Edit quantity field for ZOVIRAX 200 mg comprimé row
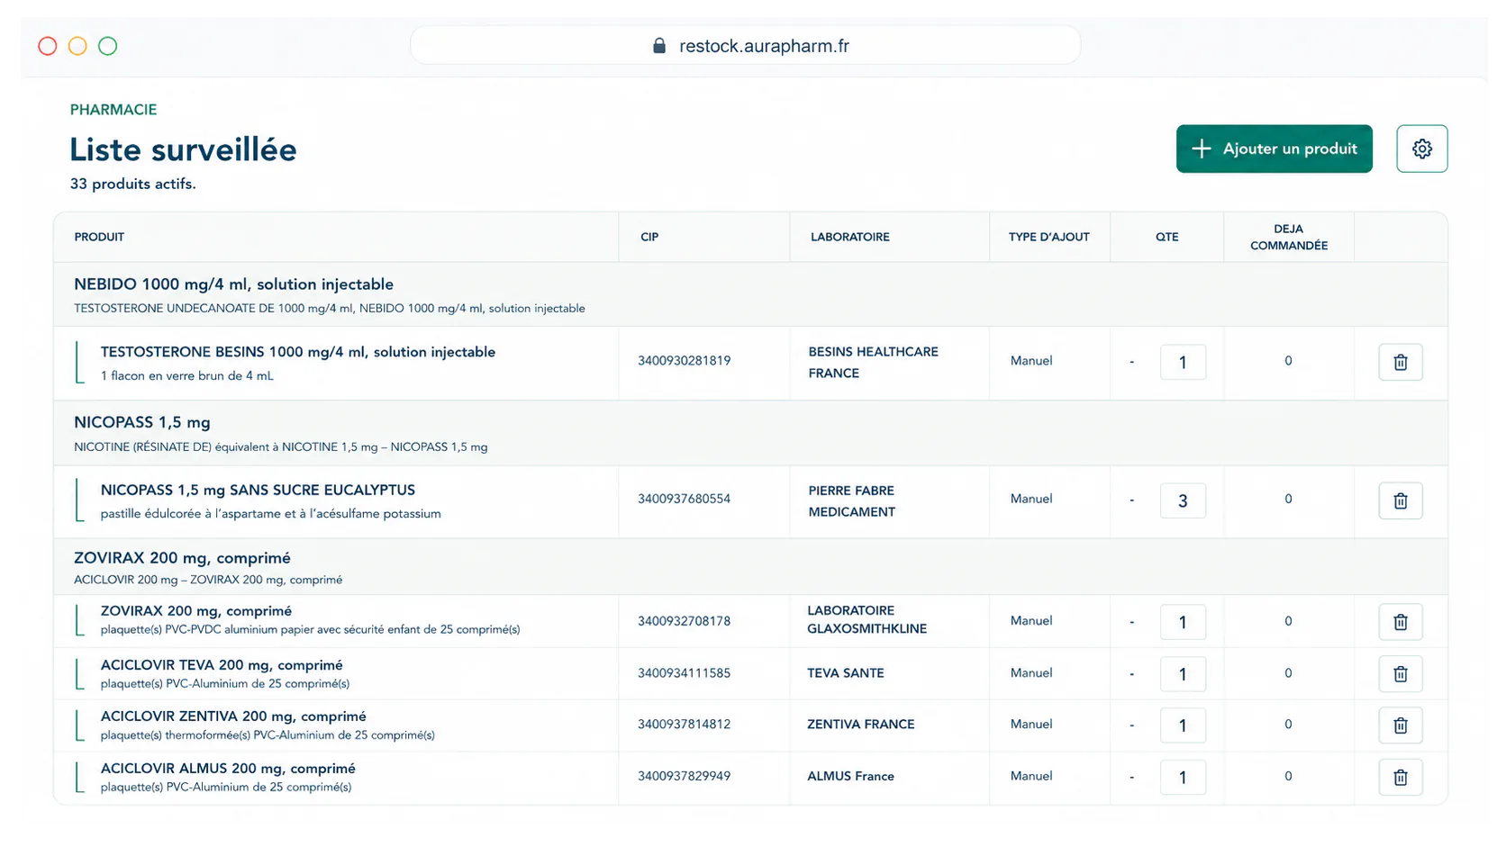Screen dimensions: 1506x847 point(1183,622)
